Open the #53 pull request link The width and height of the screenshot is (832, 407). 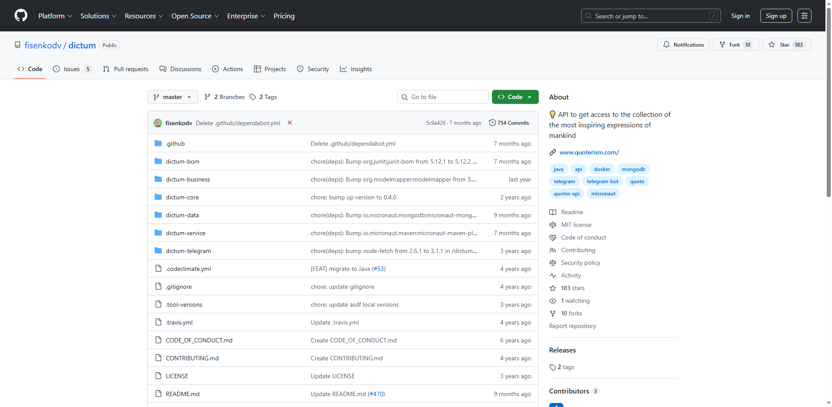click(x=379, y=269)
